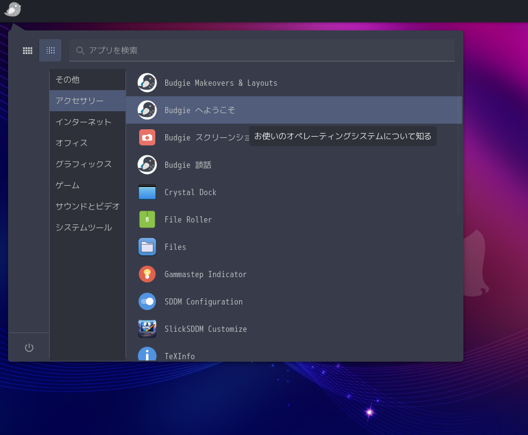
Task: Click Budgie へようこそ bird icon
Action: (147, 110)
